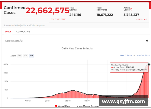
Task: Click the September peak of the chart
Action: [72, 90]
